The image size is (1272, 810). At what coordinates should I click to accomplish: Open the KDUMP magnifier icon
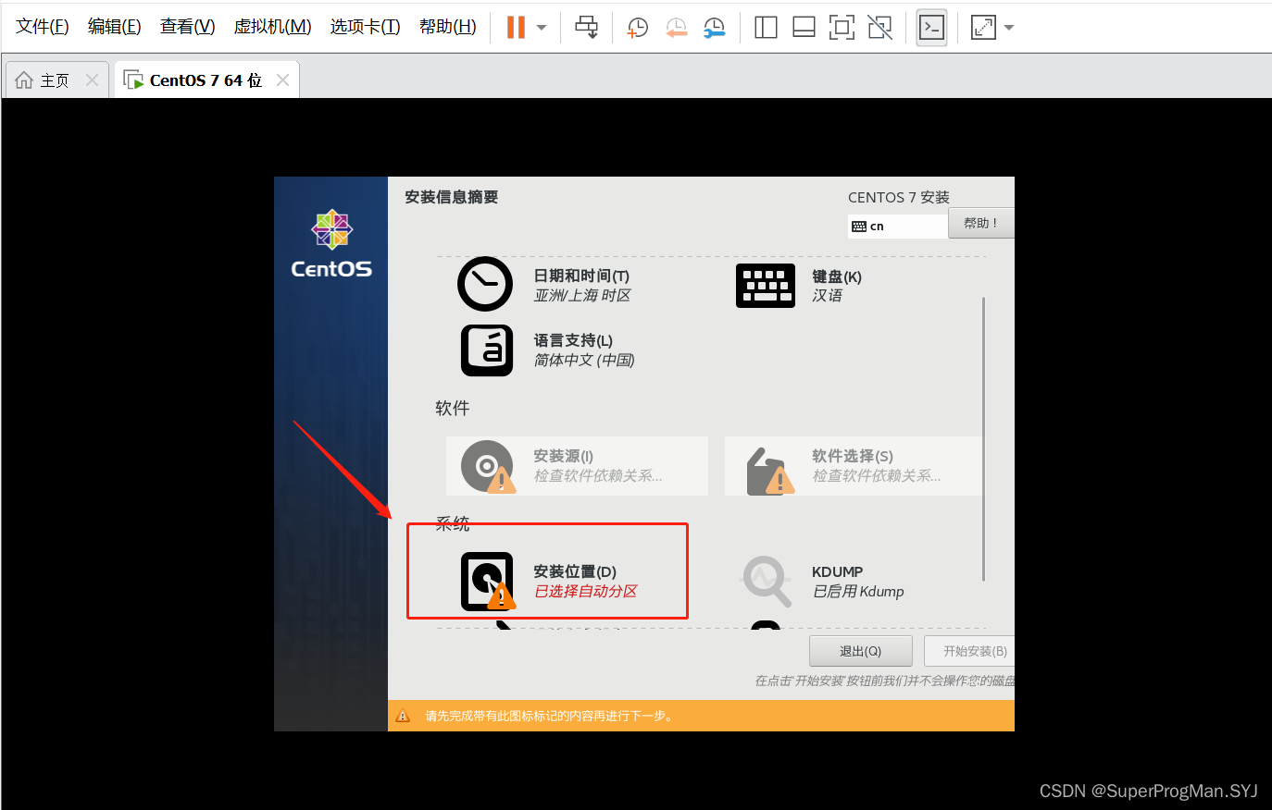pyautogui.click(x=767, y=581)
